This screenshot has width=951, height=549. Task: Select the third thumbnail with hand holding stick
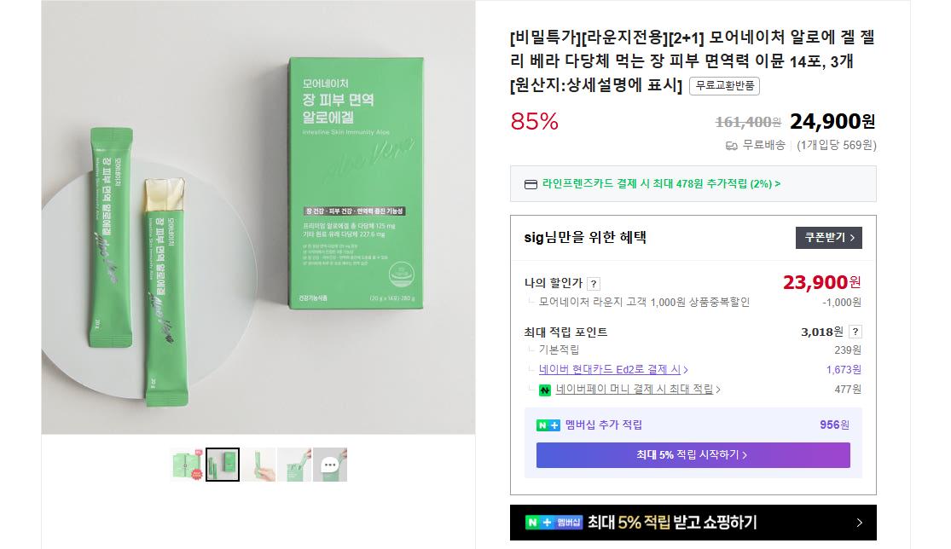tap(258, 465)
